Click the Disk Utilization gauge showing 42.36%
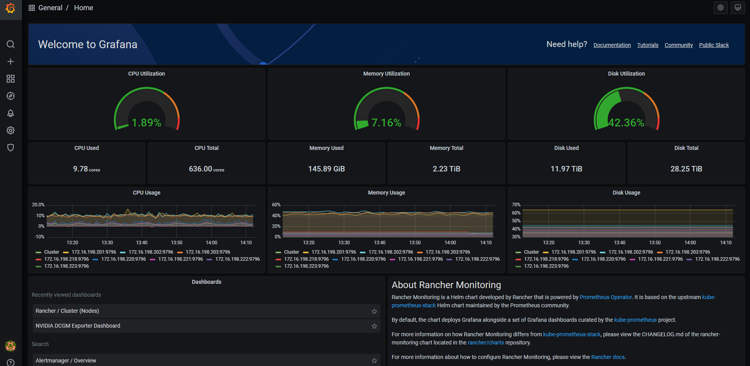The height and width of the screenshot is (366, 750). click(627, 109)
